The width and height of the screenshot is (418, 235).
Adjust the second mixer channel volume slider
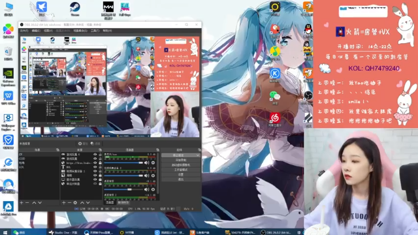pos(123,176)
